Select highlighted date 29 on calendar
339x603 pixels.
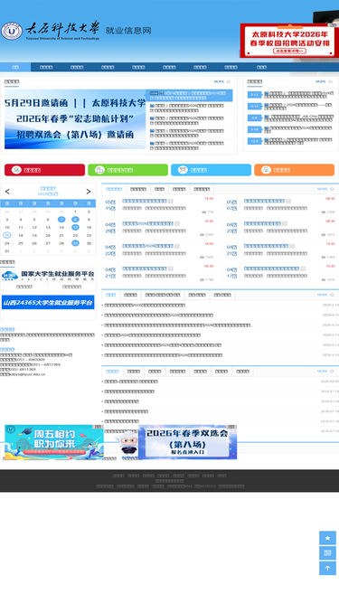75,243
